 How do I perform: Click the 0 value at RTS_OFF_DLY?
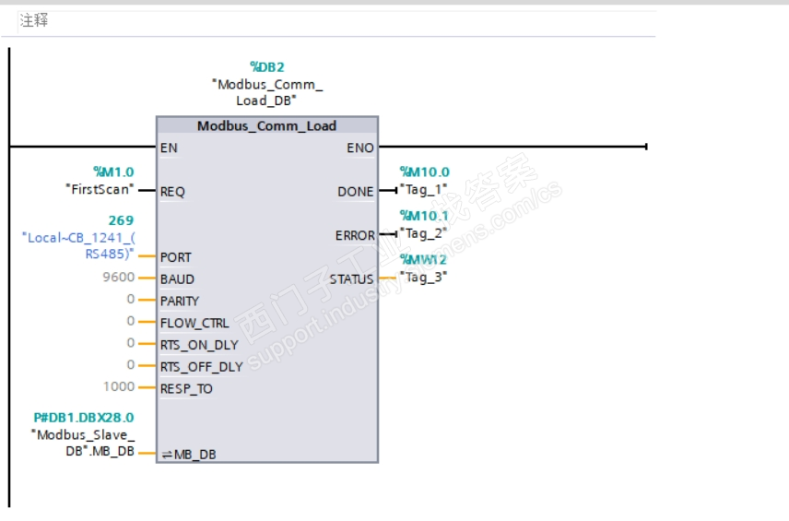pos(131,365)
